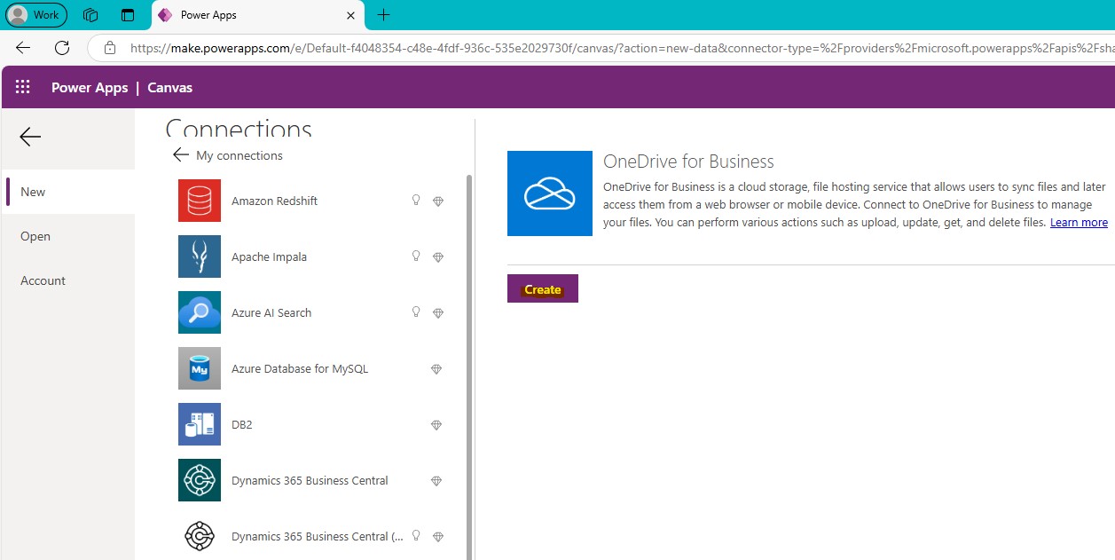Click the site info lock icon in address bar
1115x560 pixels.
(x=110, y=48)
